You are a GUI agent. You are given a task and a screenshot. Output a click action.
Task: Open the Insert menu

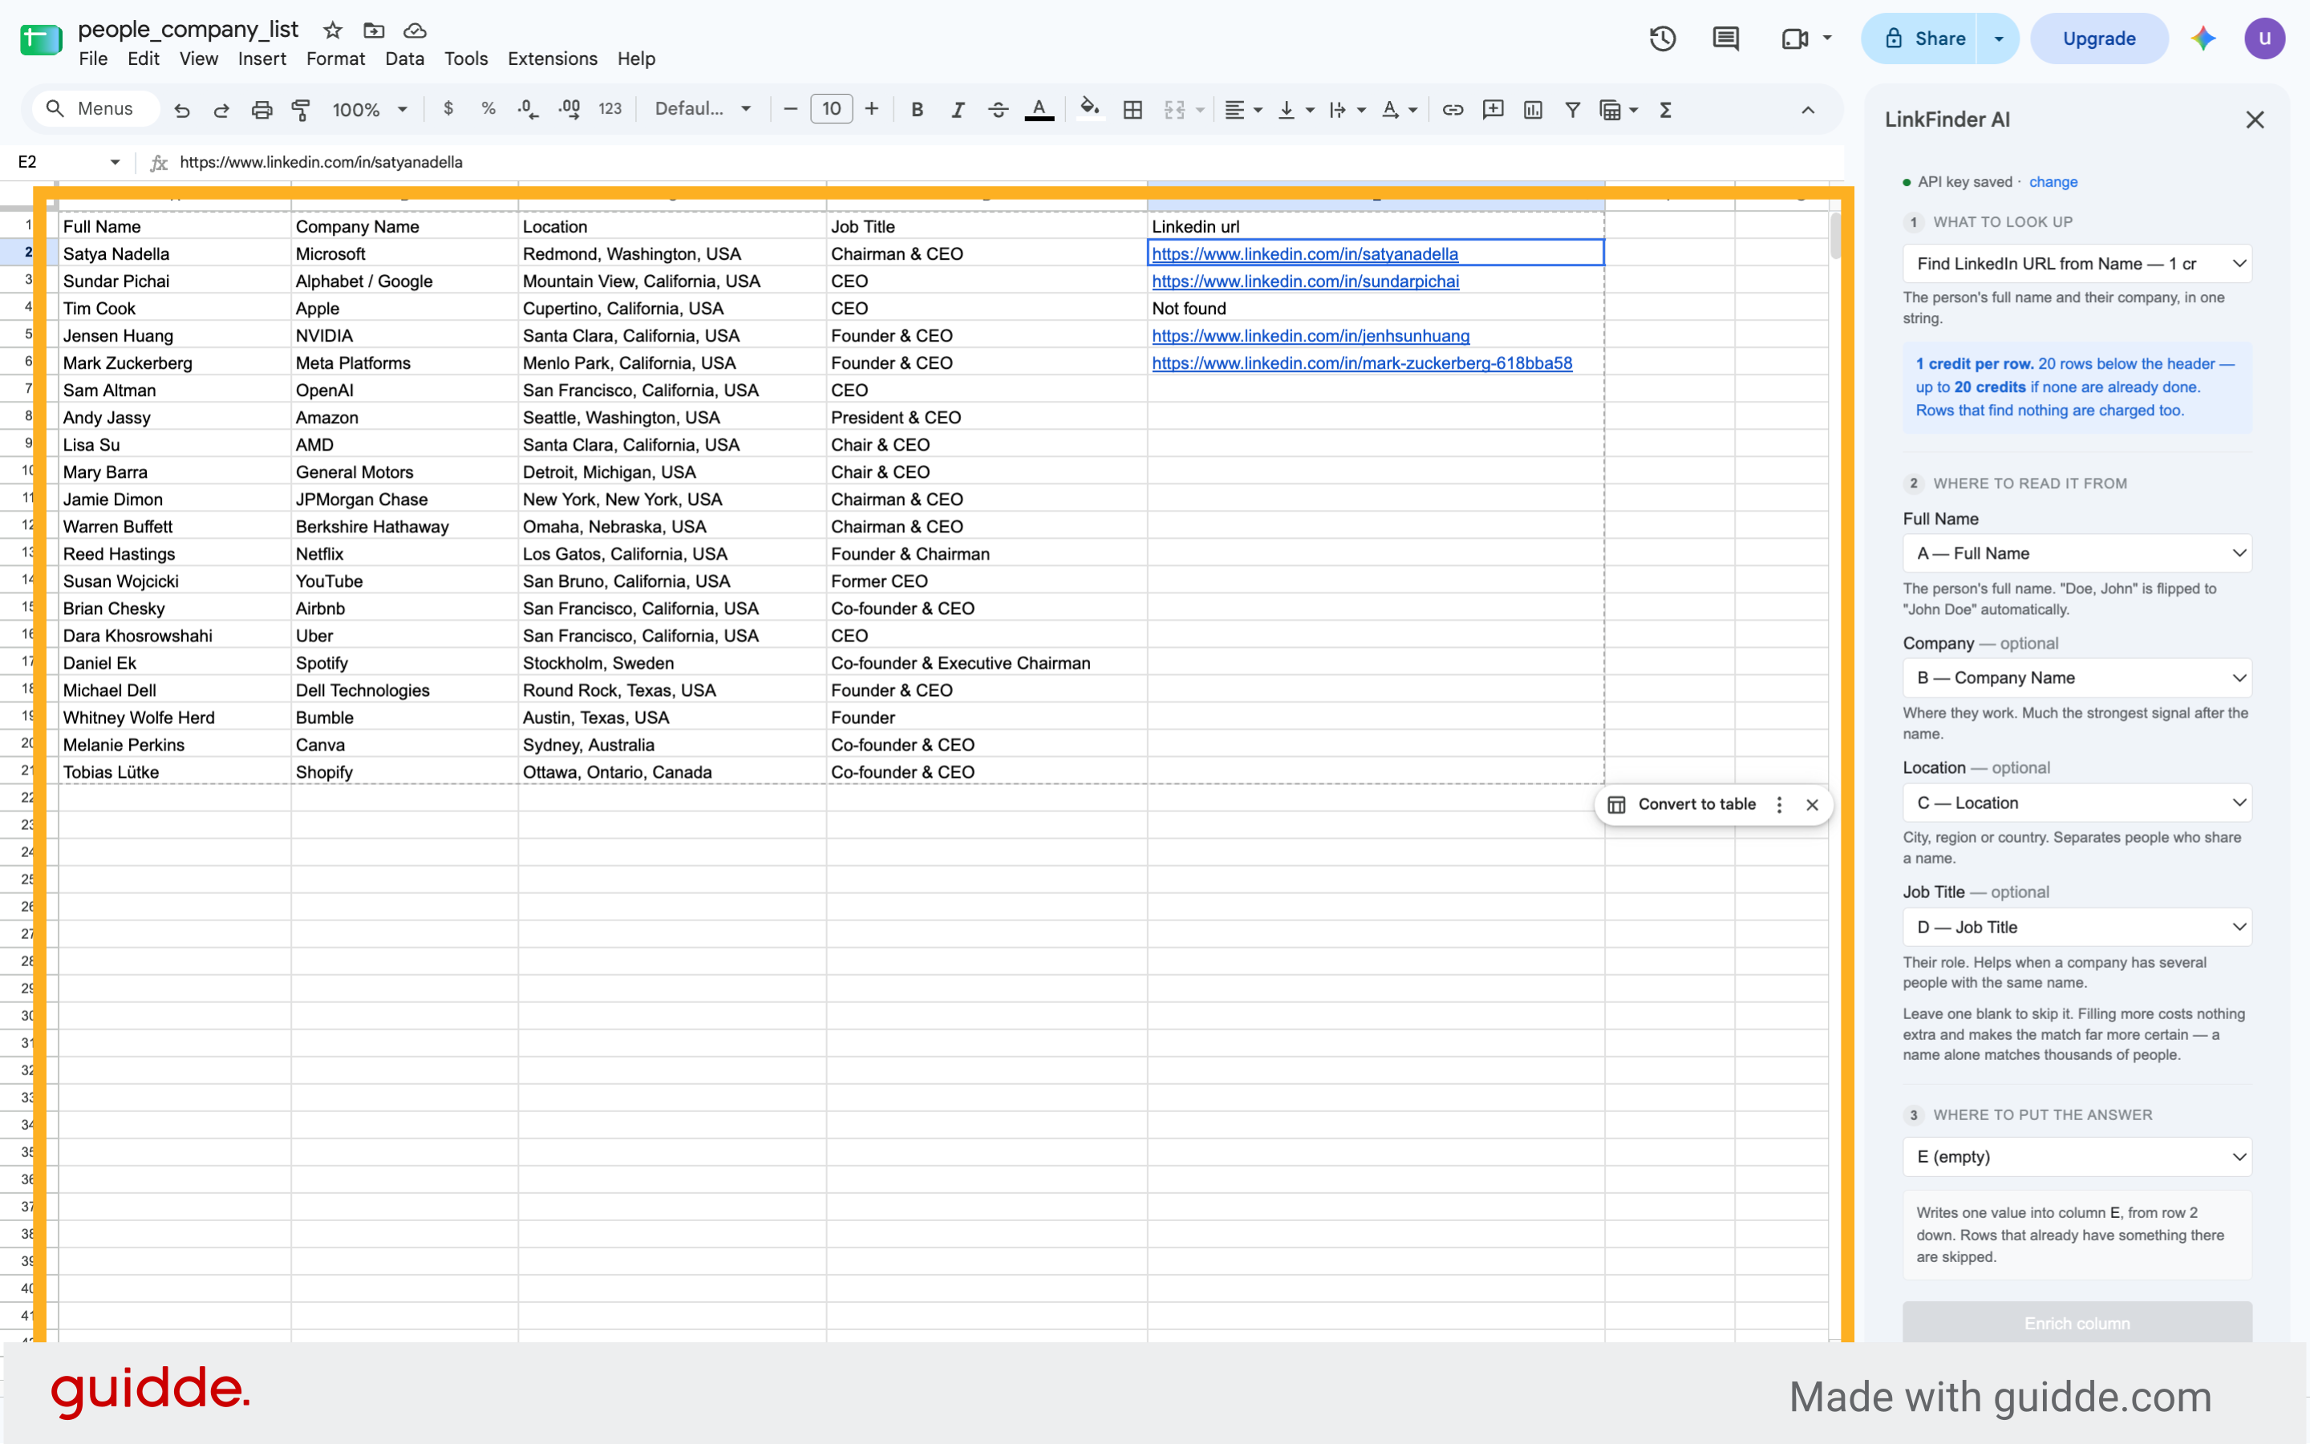261,59
